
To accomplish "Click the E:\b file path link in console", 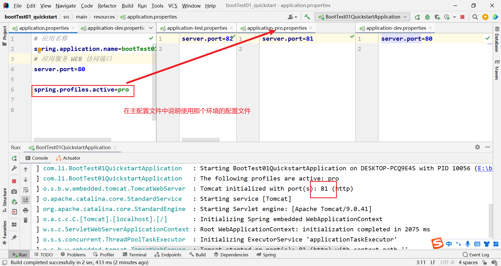I will click(485, 168).
